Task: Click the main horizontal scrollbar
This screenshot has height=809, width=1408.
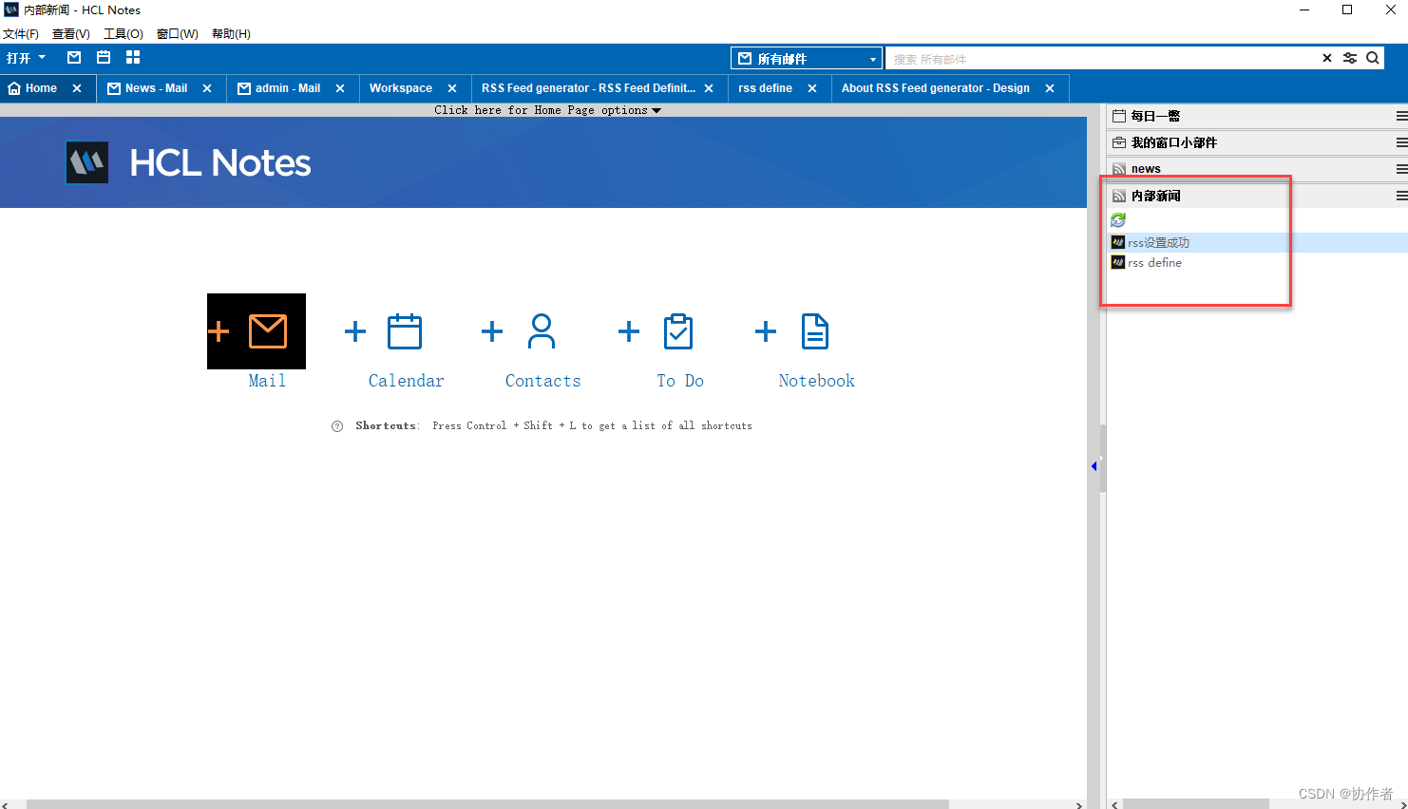Action: coord(487,804)
